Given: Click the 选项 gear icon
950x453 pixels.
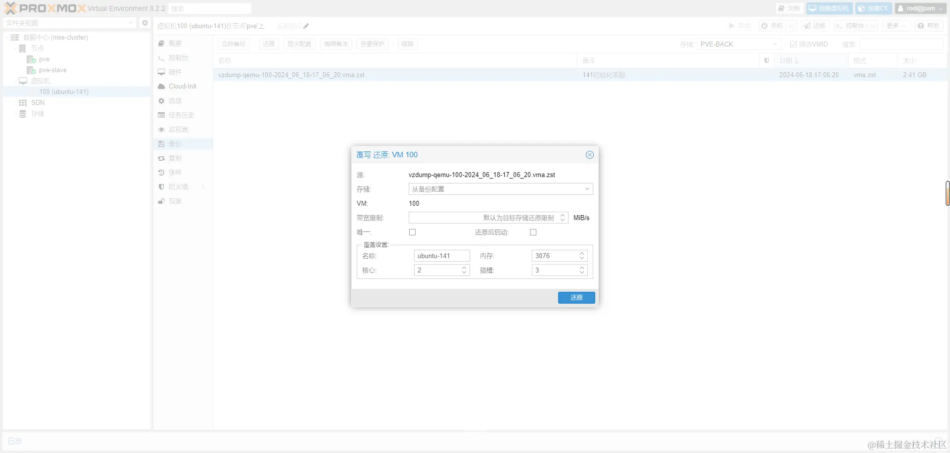Looking at the screenshot, I should coord(161,101).
